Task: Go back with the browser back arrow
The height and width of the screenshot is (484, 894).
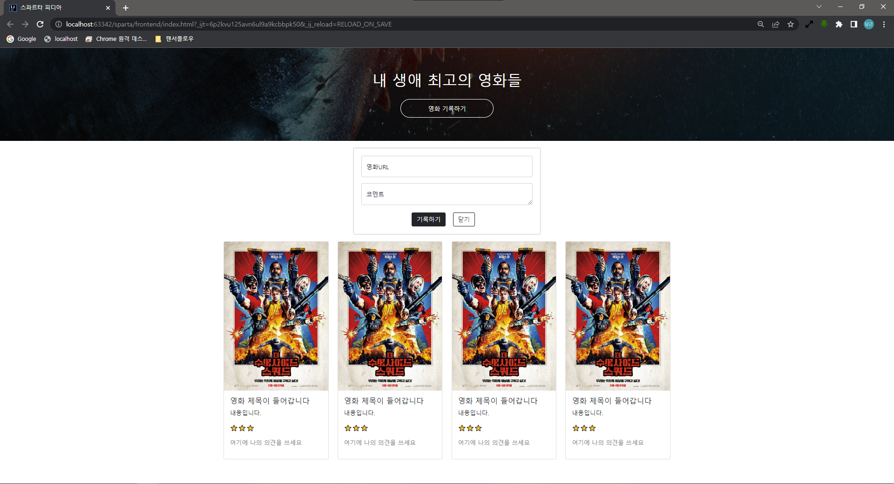Action: [x=10, y=24]
